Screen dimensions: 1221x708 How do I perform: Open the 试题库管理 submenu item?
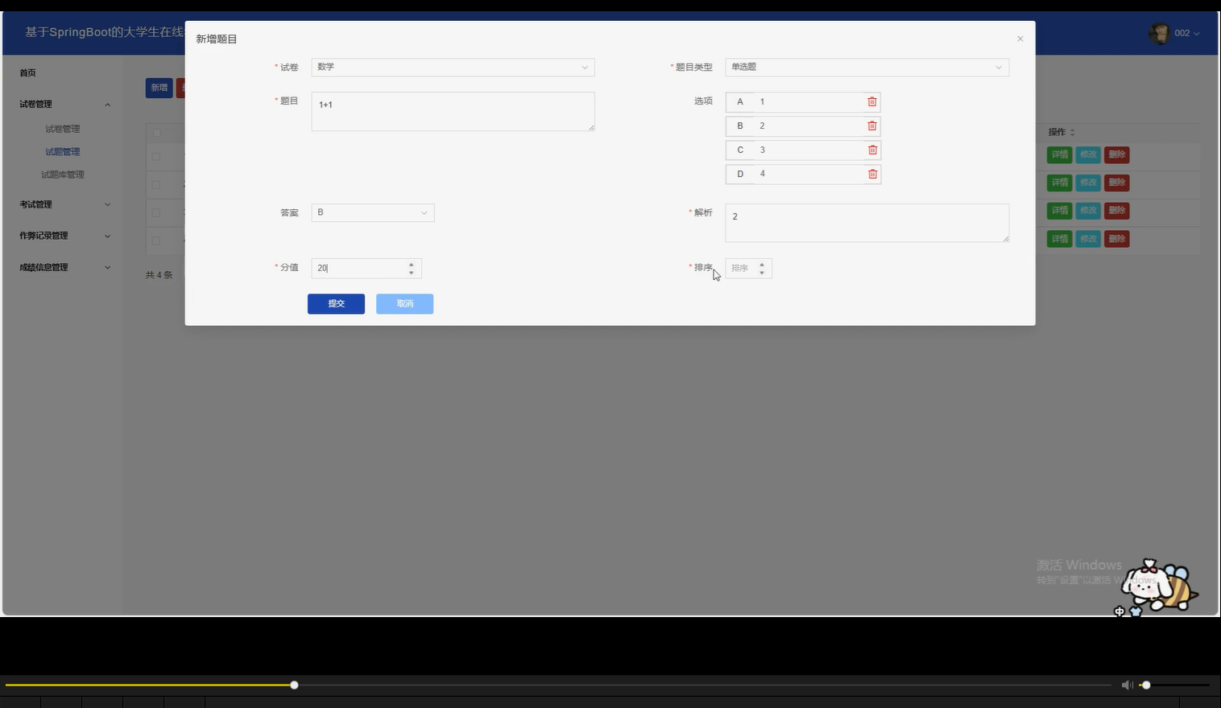click(x=63, y=175)
